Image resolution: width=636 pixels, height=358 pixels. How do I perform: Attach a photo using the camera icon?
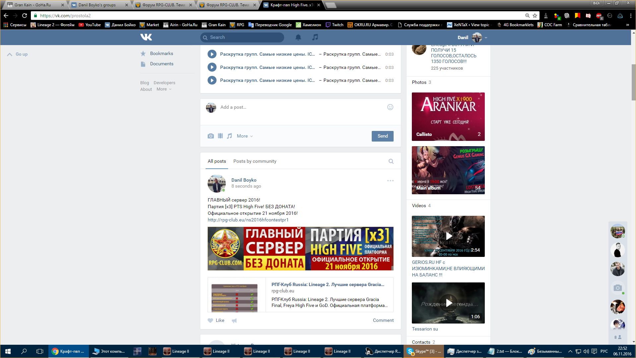click(211, 136)
